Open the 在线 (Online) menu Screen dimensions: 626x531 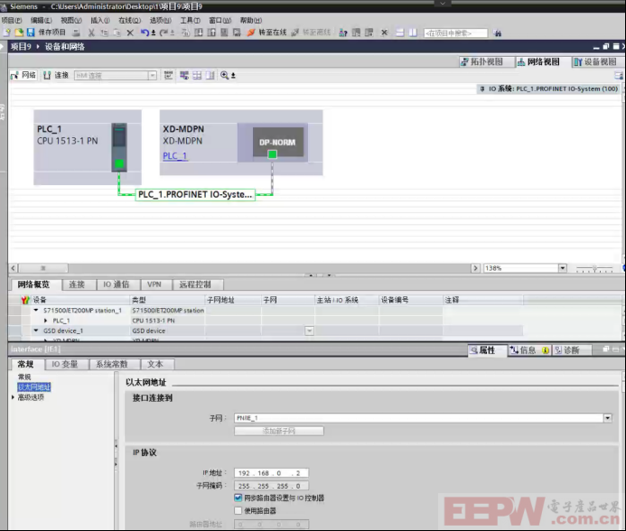point(129,21)
